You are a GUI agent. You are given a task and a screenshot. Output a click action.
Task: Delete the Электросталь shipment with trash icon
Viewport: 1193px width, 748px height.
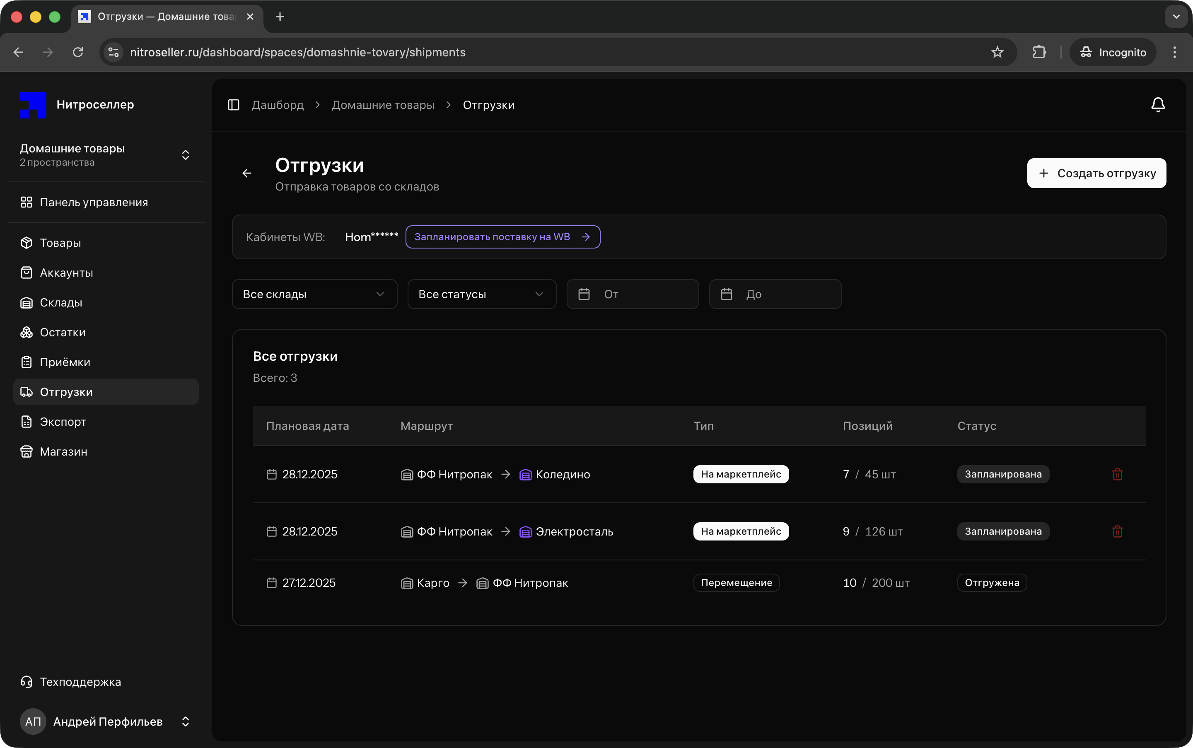tap(1117, 531)
